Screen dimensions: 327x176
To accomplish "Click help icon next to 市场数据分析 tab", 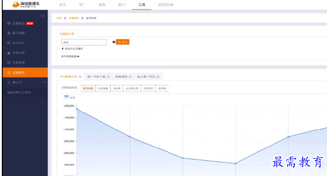I will point(80,77).
